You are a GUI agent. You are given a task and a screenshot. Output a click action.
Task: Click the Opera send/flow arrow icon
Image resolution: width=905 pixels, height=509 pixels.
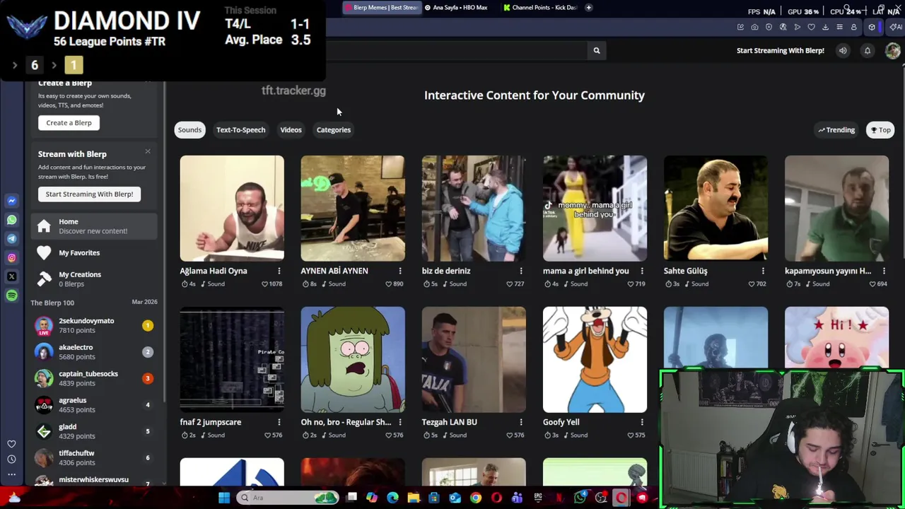tap(797, 27)
